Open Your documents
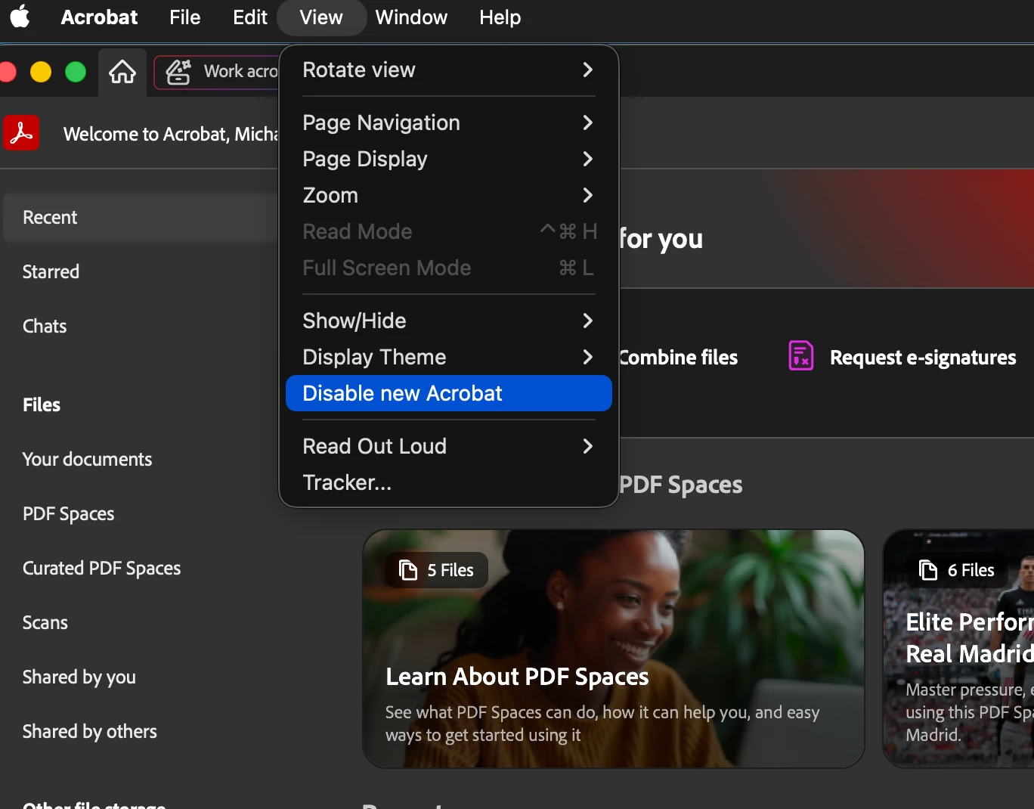The height and width of the screenshot is (809, 1034). 87,460
